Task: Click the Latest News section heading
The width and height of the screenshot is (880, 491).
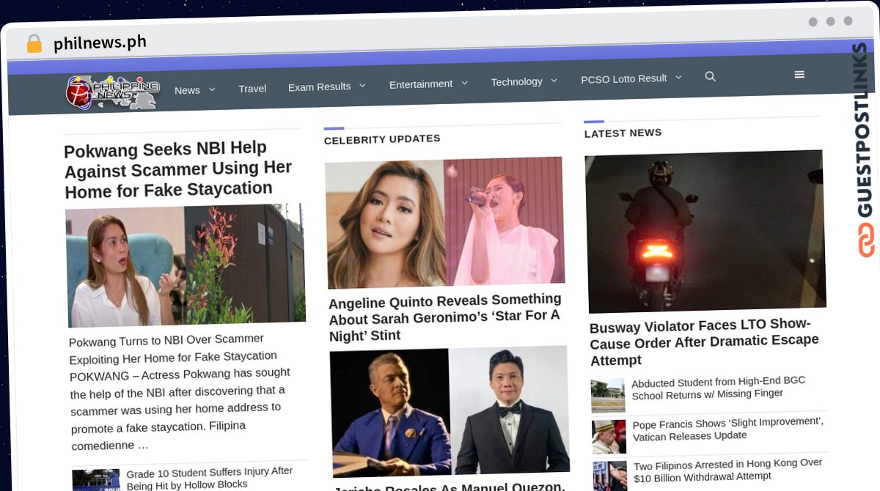Action: pos(623,133)
